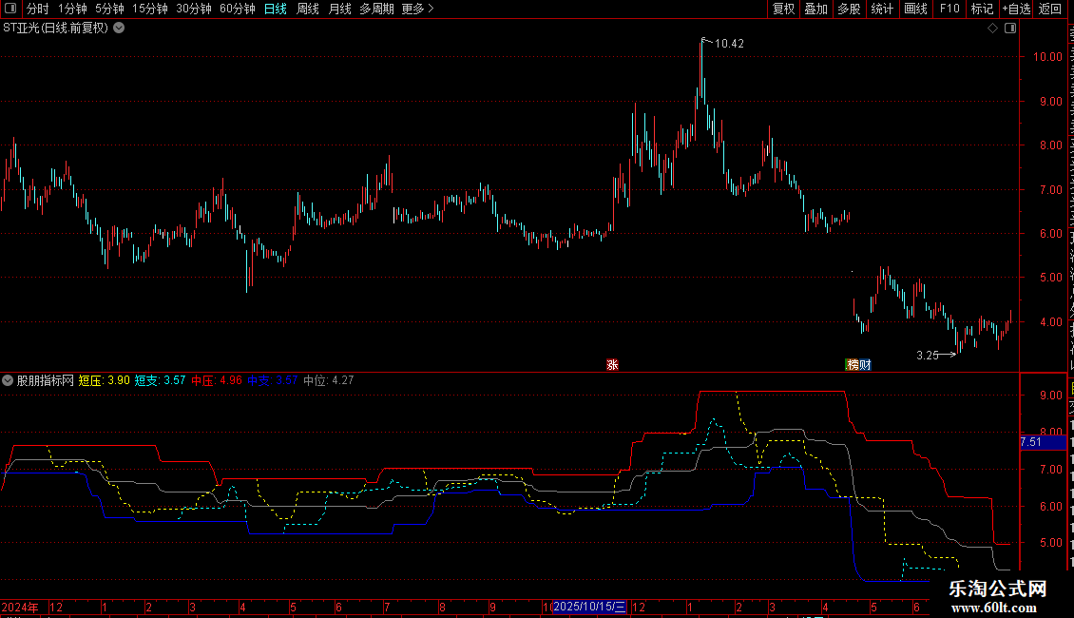Select the 15分钟 period
The height and width of the screenshot is (618, 1074).
pyautogui.click(x=150, y=9)
